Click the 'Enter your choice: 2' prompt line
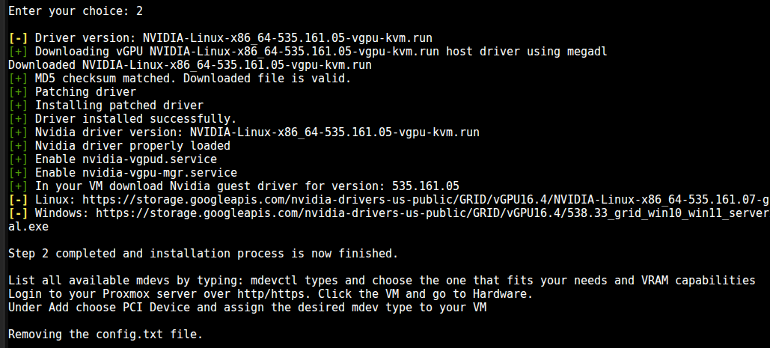Image resolution: width=770 pixels, height=348 pixels. coord(76,10)
